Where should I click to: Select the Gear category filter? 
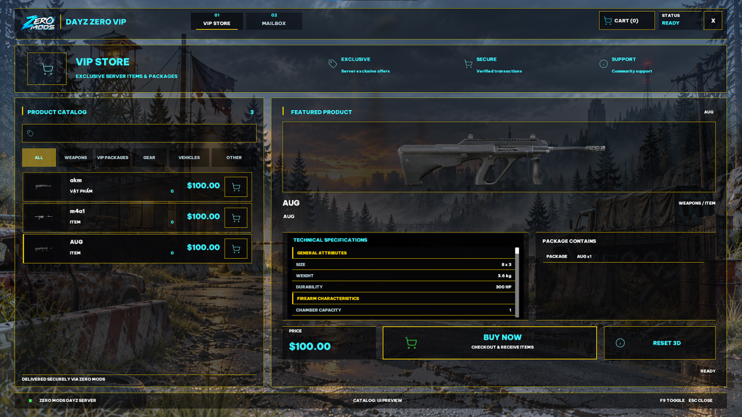(149, 157)
